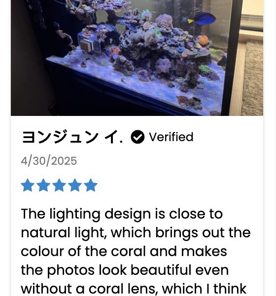Viewport: 276px width, 296px height.
Task: Click review line "colour of the coral and makes"
Action: point(124,252)
